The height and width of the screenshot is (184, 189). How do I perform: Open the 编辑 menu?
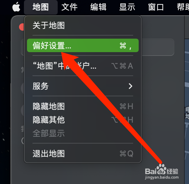98,7
